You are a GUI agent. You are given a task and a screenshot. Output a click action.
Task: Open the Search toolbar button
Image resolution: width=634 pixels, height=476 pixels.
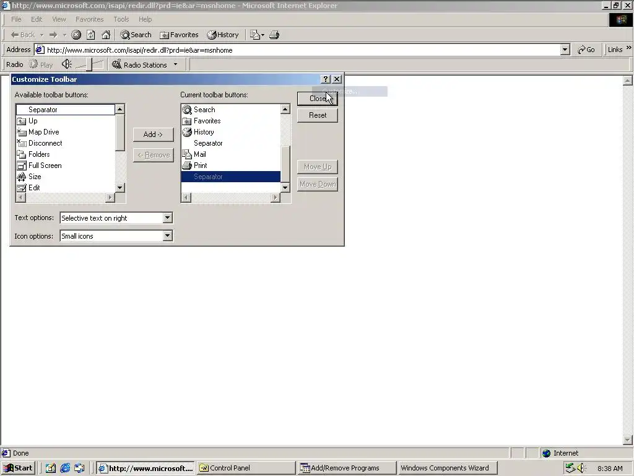[136, 35]
